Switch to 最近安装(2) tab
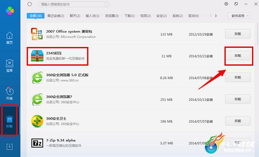The width and height of the screenshot is (259, 157). [x=56, y=16]
